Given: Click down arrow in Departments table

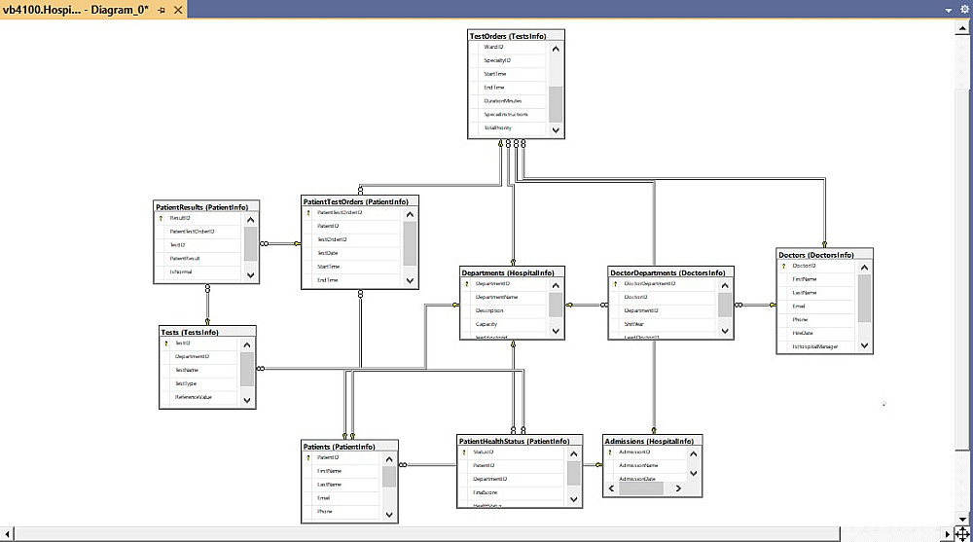Looking at the screenshot, I should [556, 331].
